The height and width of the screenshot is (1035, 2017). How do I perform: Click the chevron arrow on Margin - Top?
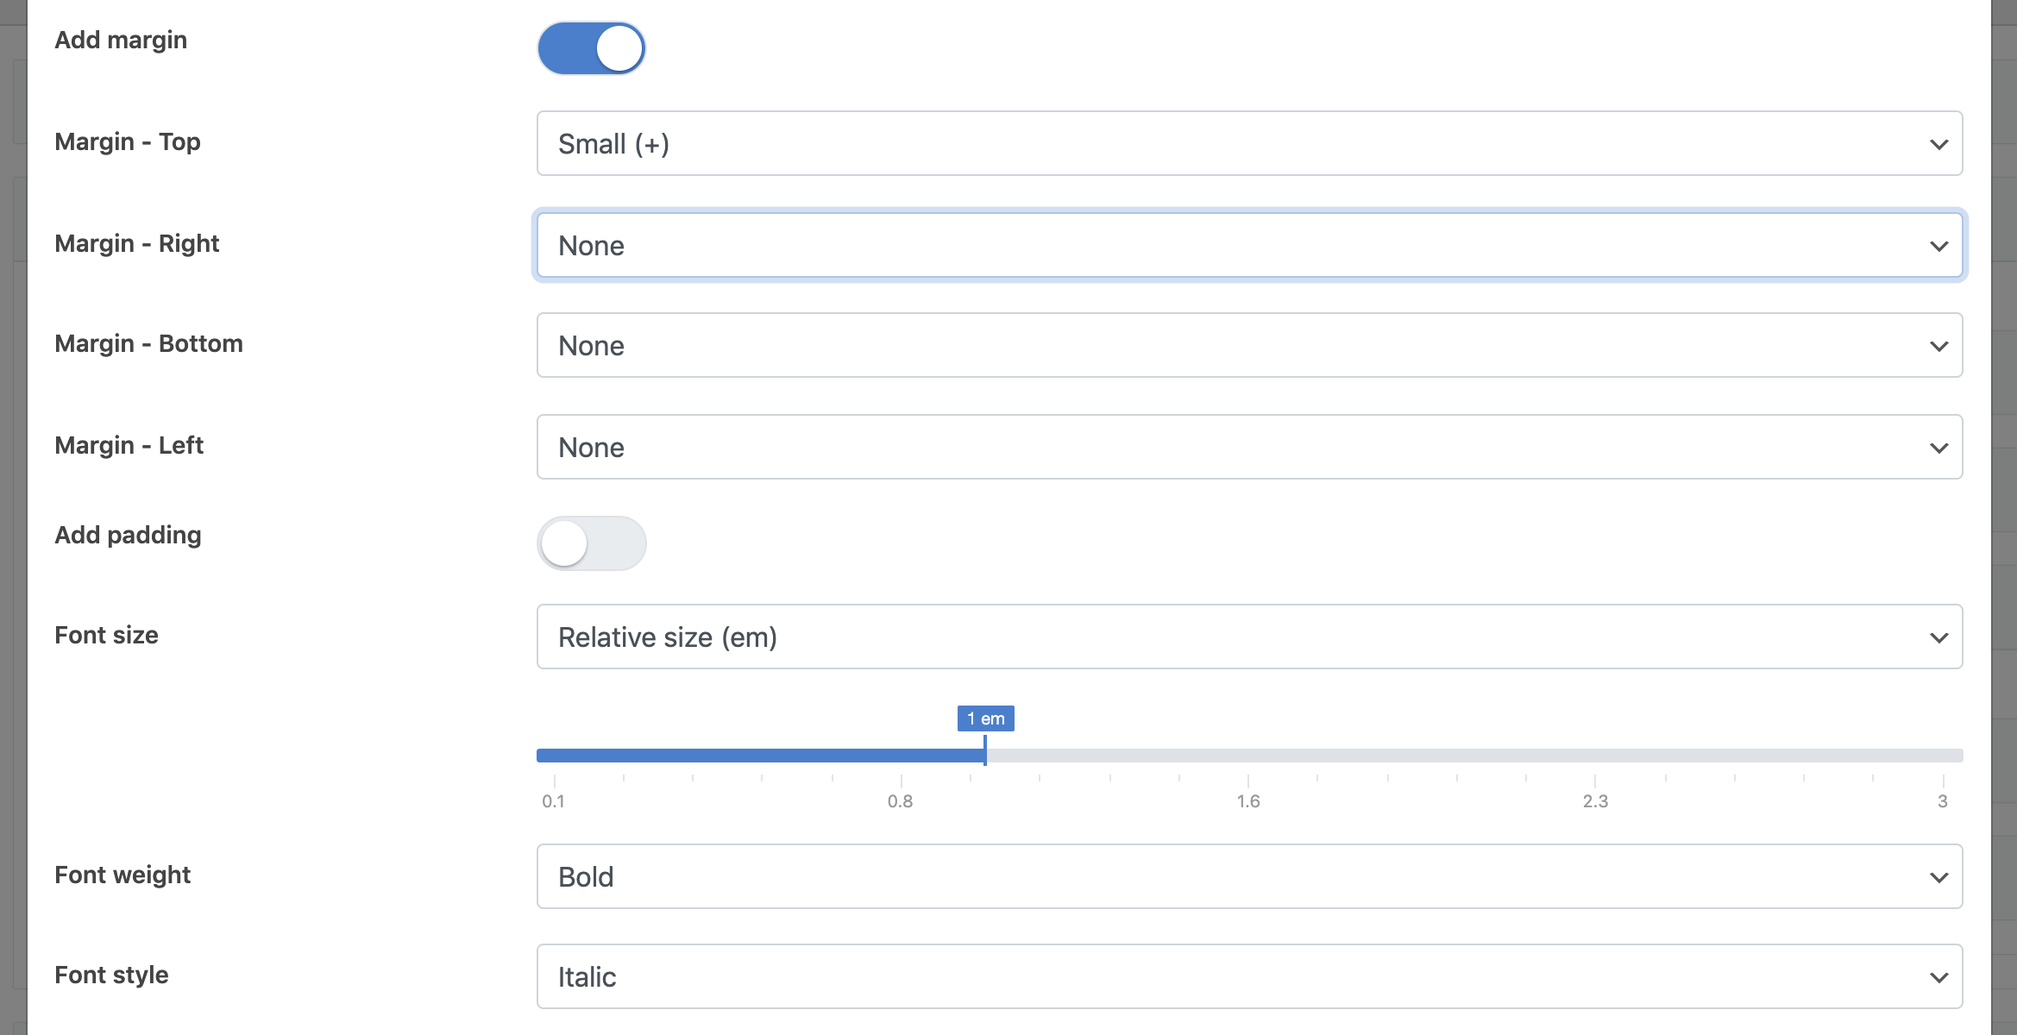click(1938, 144)
